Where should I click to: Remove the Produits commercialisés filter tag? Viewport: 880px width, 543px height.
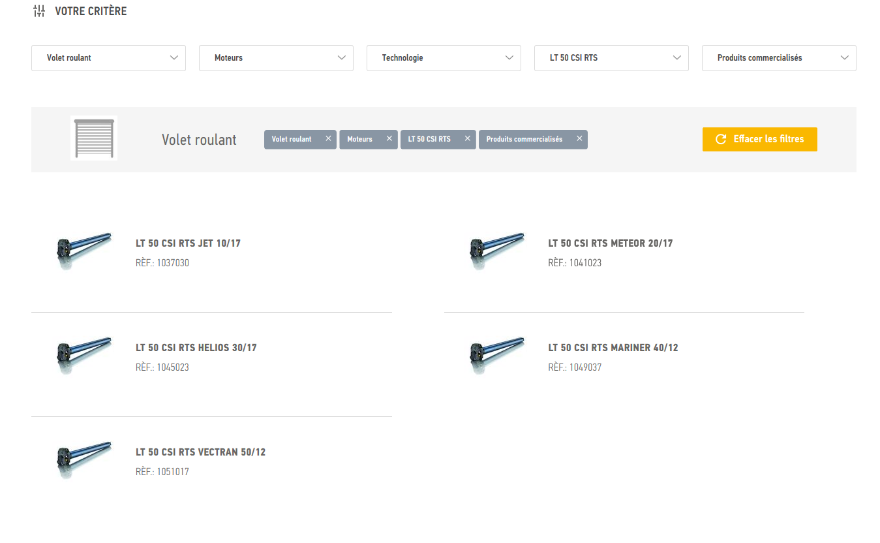[579, 138]
